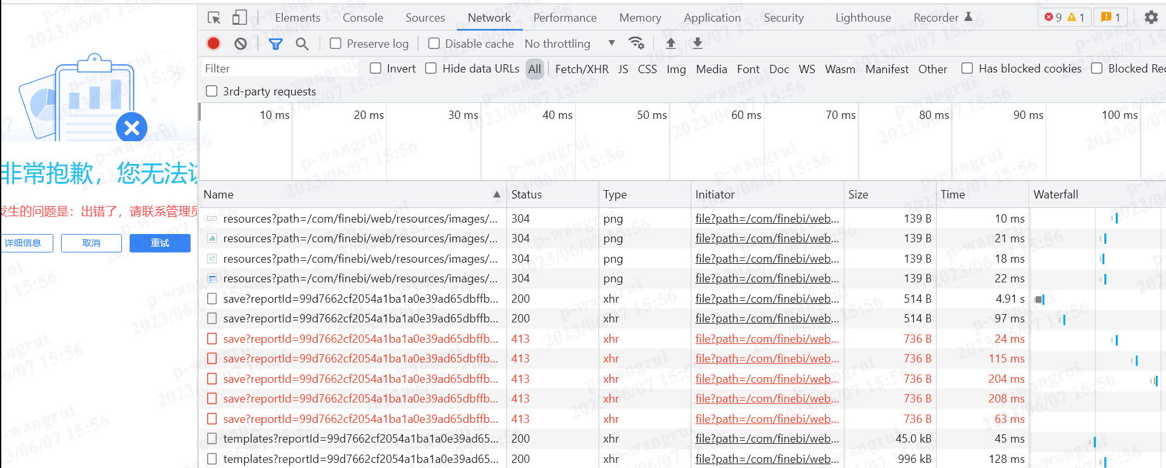This screenshot has width=1166, height=468.
Task: Toggle the network filter funnel icon
Action: click(275, 43)
